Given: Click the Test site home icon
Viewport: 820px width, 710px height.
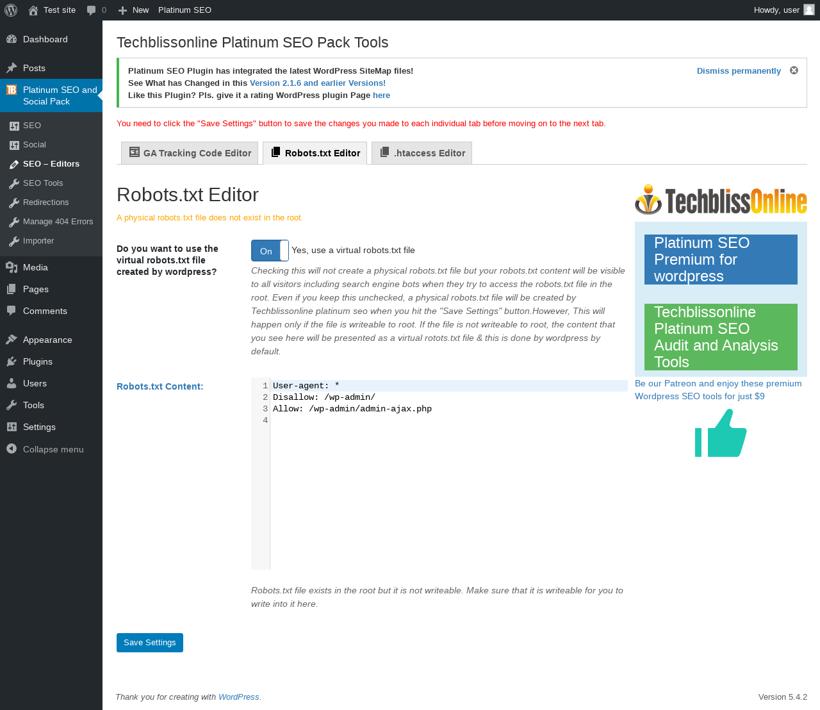Looking at the screenshot, I should click(x=33, y=10).
